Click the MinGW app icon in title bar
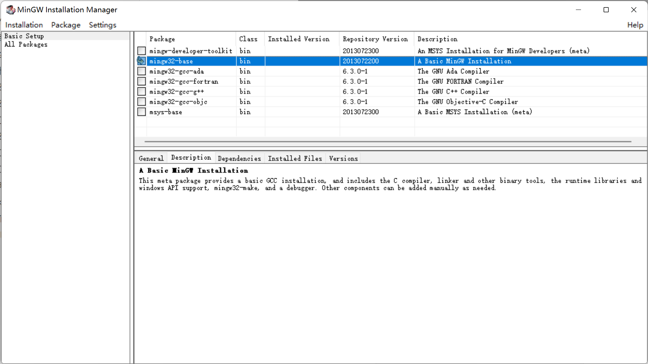The image size is (648, 364). (x=10, y=10)
